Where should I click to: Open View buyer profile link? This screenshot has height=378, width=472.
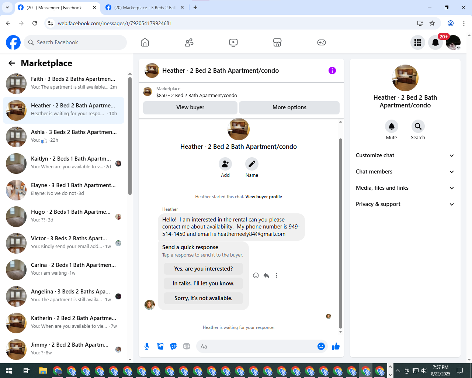(x=264, y=197)
